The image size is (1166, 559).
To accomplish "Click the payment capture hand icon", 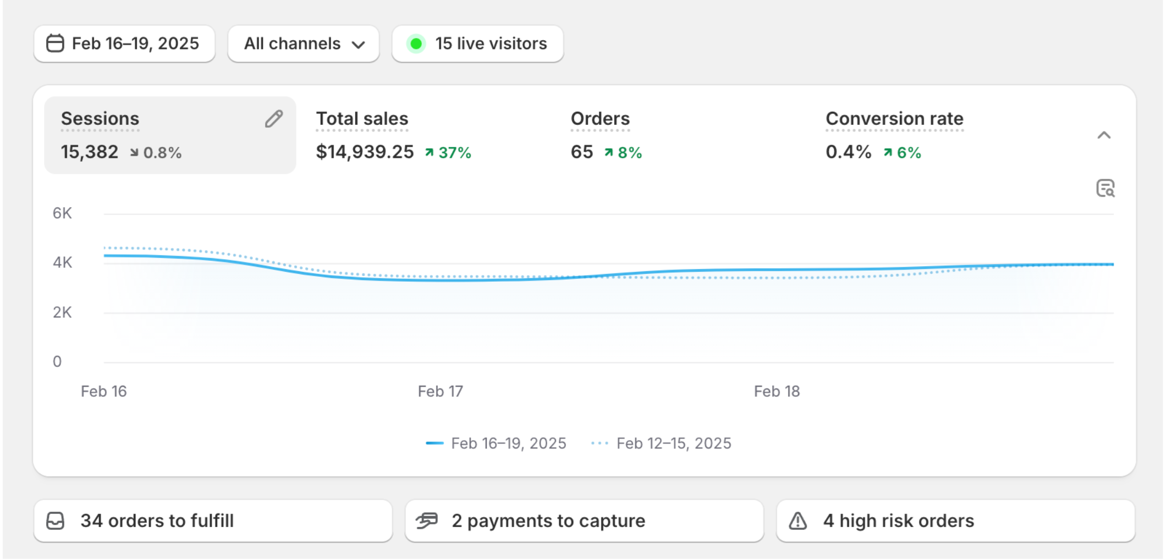I will pyautogui.click(x=427, y=520).
